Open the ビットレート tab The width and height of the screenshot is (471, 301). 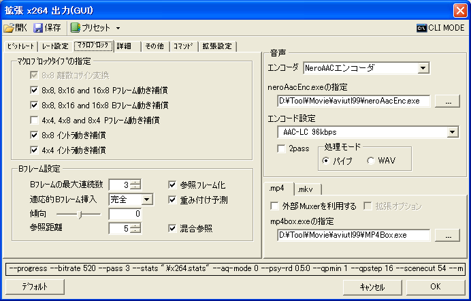[20, 46]
